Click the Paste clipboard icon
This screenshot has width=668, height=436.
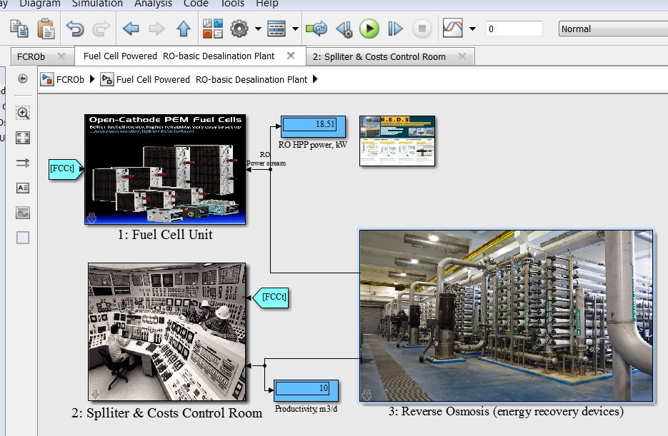[x=46, y=29]
